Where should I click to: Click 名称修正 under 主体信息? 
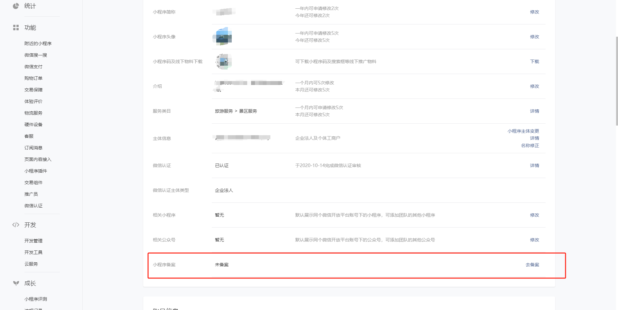point(530,146)
